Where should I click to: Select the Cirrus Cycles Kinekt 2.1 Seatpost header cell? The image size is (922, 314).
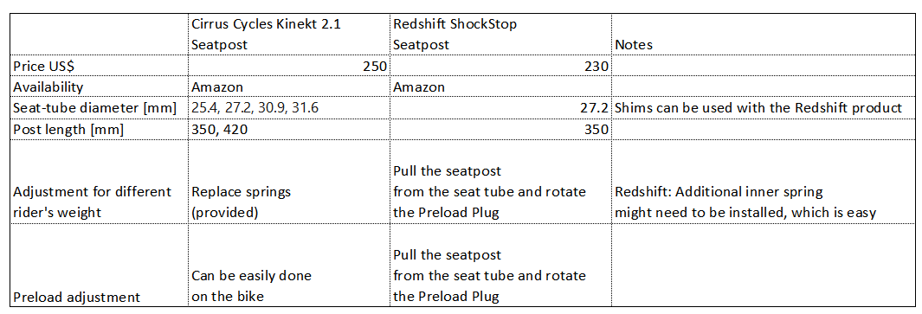pos(288,35)
